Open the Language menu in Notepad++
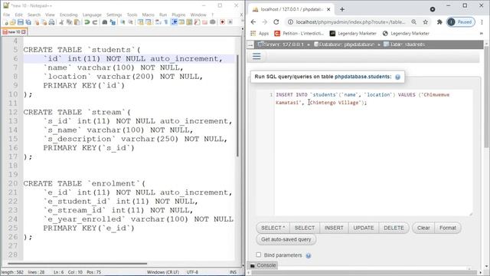Screen dimensions: 490x276 tap(92, 15)
